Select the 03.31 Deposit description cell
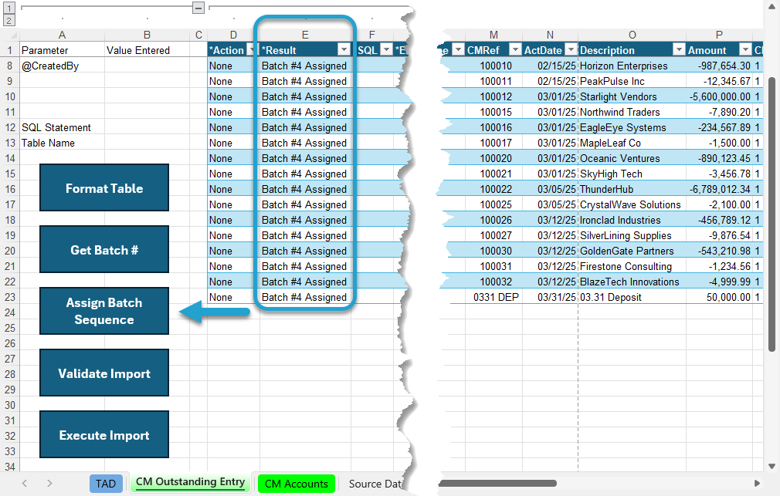Screen dimensions: 780x496 tap(632, 297)
